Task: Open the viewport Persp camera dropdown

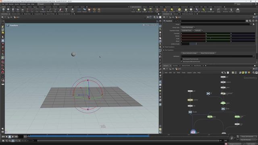Action: (x=148, y=25)
